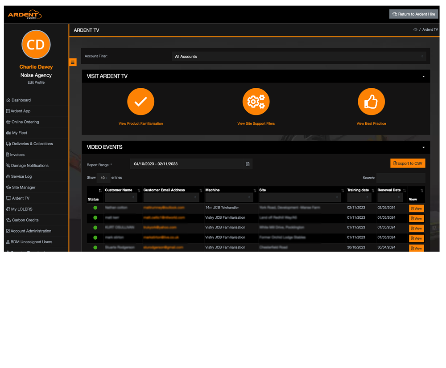Sort by Customer Name column arrows
Image resolution: width=446 pixels, height=368 pixels.
point(139,190)
